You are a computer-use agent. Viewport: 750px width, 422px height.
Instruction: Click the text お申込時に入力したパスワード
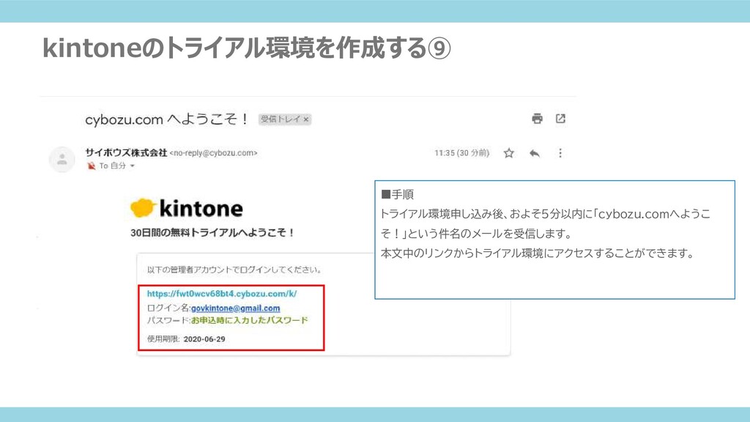click(249, 320)
